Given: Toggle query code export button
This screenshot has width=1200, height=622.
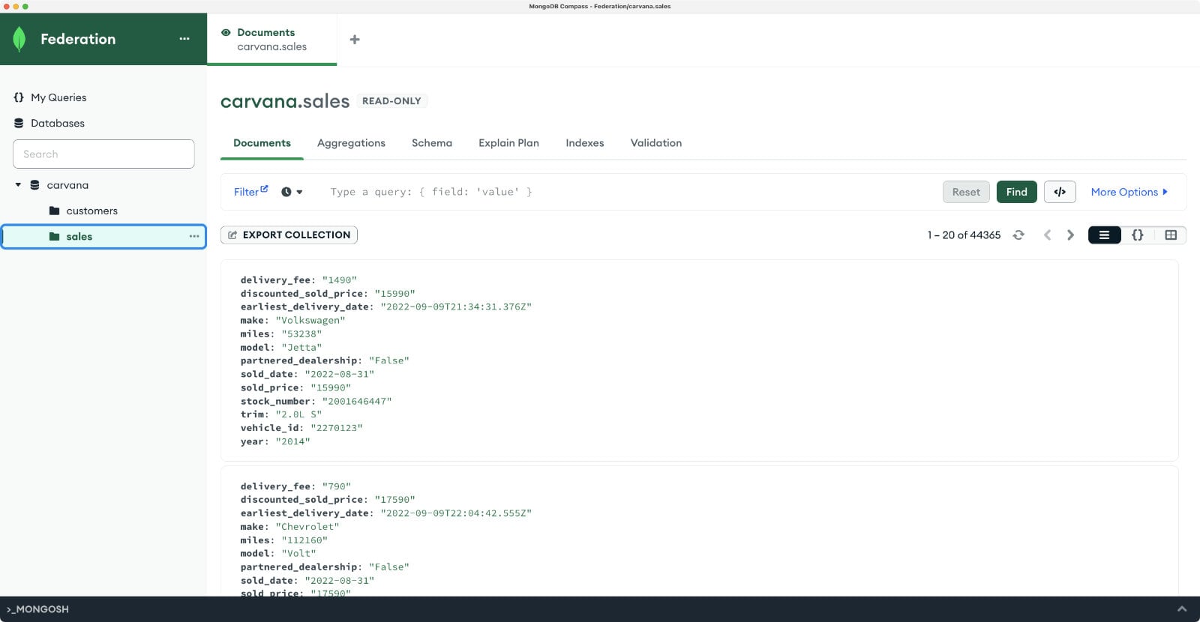Looking at the screenshot, I should [x=1060, y=192].
